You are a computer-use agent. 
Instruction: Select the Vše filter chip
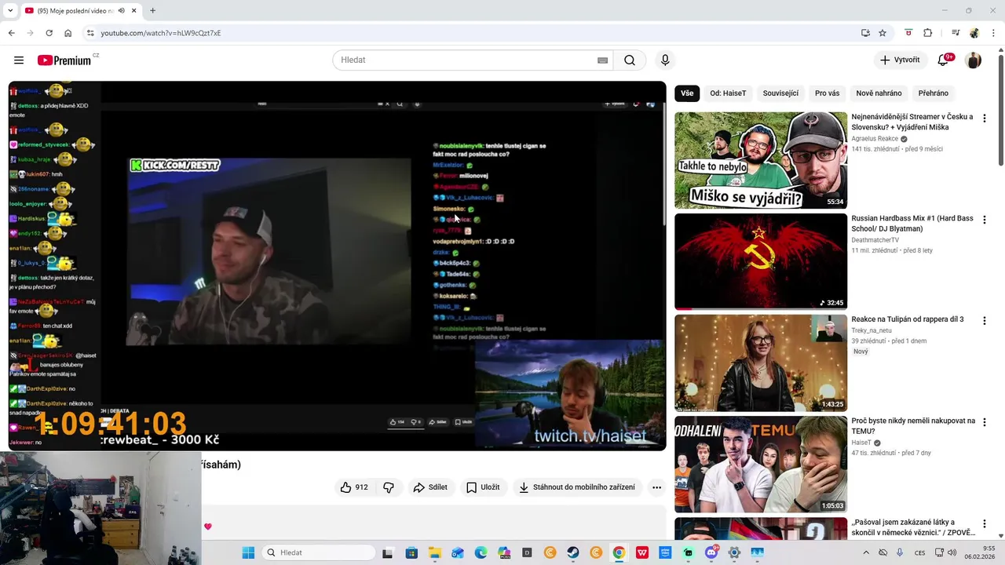coord(687,93)
